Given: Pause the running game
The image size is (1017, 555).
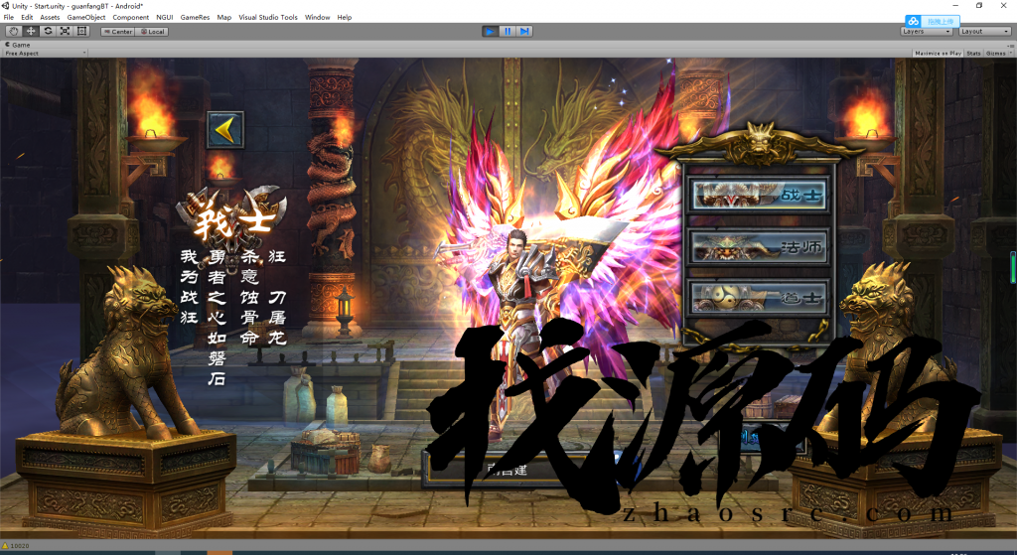Looking at the screenshot, I should [x=508, y=31].
